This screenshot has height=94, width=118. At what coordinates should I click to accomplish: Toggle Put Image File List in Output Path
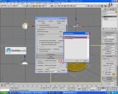click(x=38, y=40)
